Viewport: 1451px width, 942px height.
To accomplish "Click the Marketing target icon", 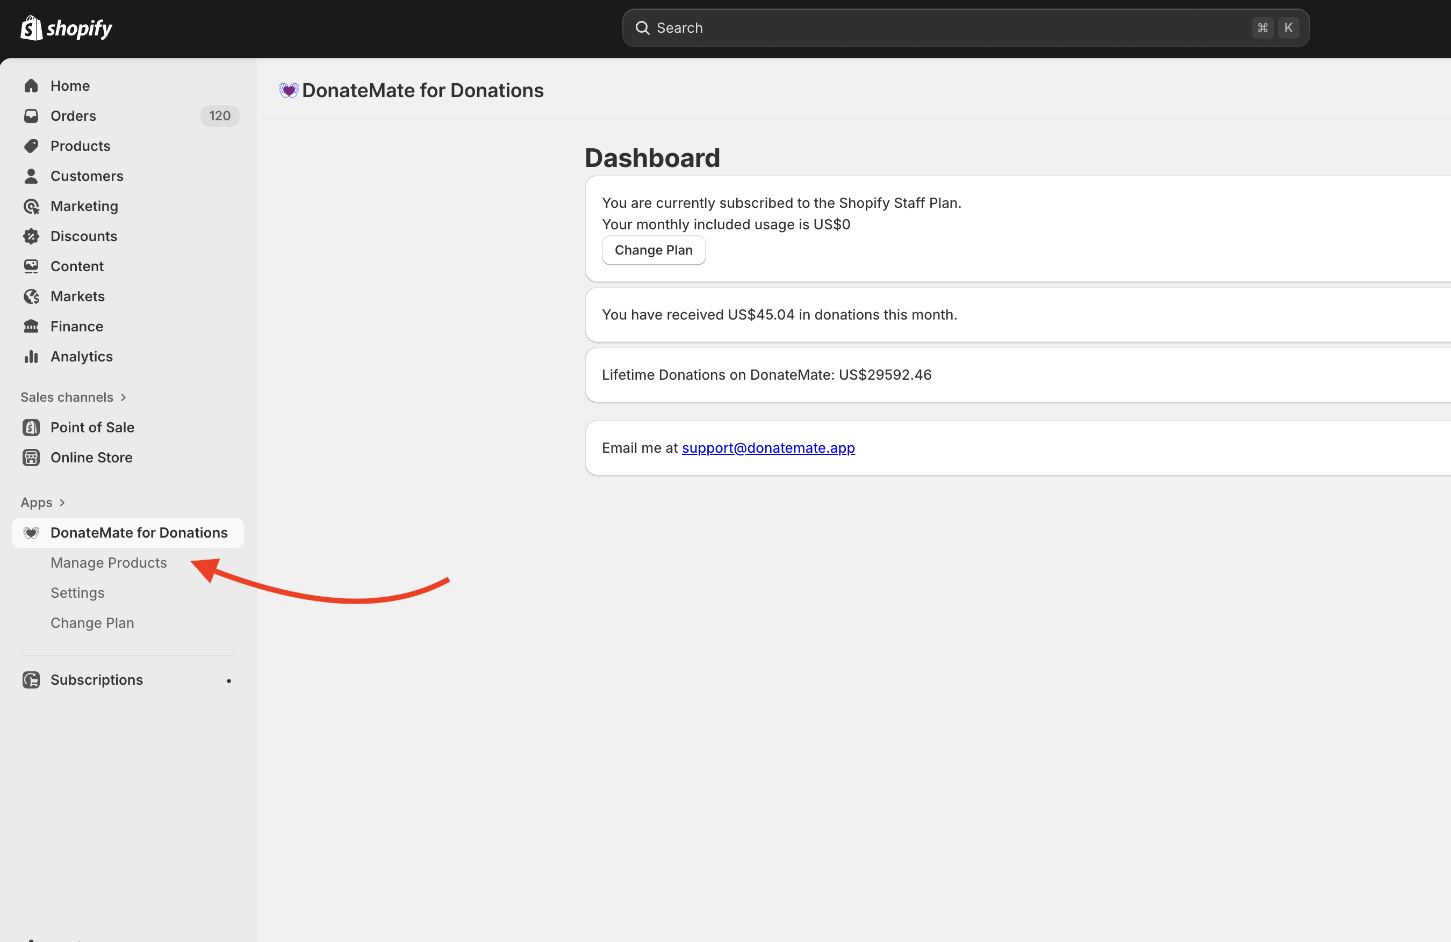I will [31, 206].
